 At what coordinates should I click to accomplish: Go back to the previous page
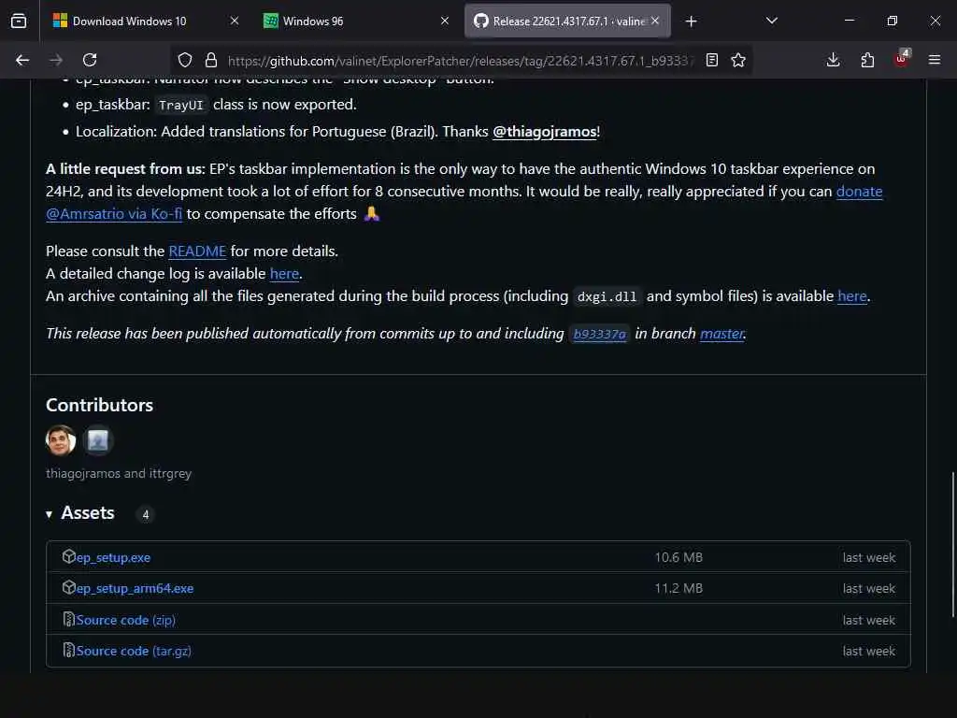point(22,60)
